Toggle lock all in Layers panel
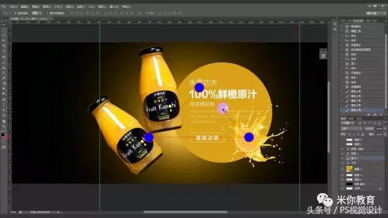The image size is (388, 218). pos(363,134)
